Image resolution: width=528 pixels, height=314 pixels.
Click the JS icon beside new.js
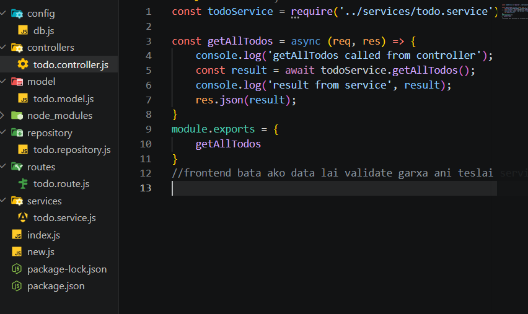pyautogui.click(x=17, y=251)
